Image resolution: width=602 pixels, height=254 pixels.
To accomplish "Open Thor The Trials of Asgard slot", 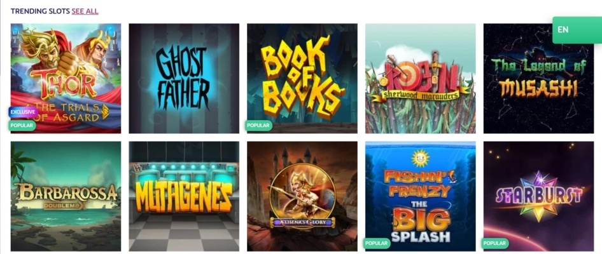I will (66, 78).
